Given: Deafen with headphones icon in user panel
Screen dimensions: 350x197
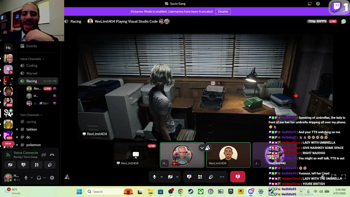Looking at the screenshot, I should point(39,178).
